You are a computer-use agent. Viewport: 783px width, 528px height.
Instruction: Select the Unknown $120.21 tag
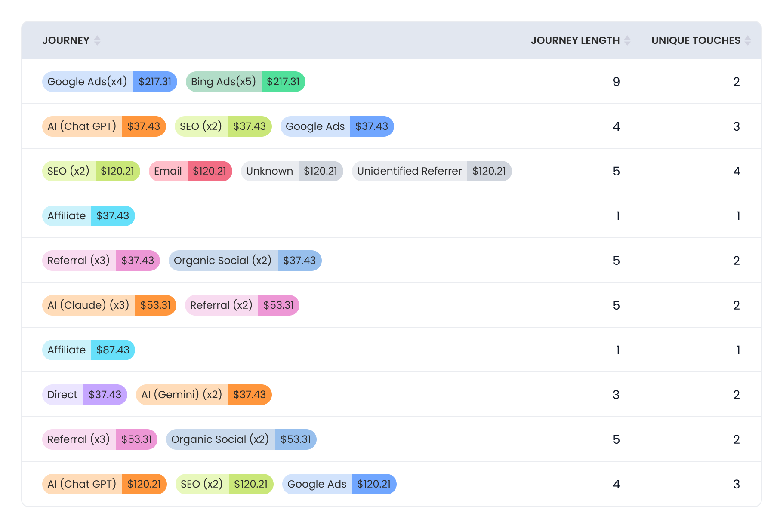pyautogui.click(x=292, y=171)
